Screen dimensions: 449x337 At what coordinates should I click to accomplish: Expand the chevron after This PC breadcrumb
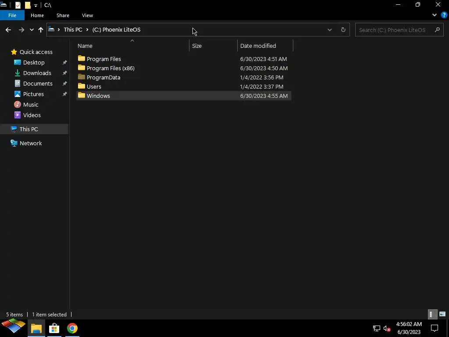coord(87,29)
